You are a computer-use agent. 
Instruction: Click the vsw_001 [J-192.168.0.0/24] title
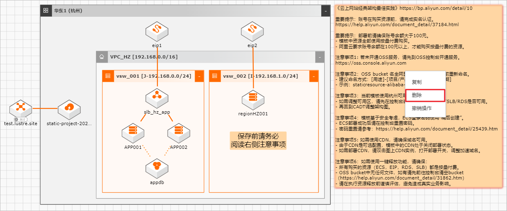(x=154, y=76)
